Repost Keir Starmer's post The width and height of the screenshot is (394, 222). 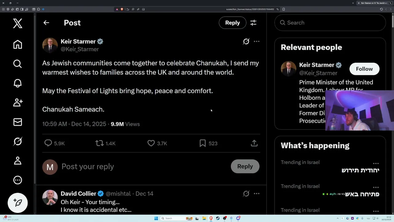pos(99,143)
